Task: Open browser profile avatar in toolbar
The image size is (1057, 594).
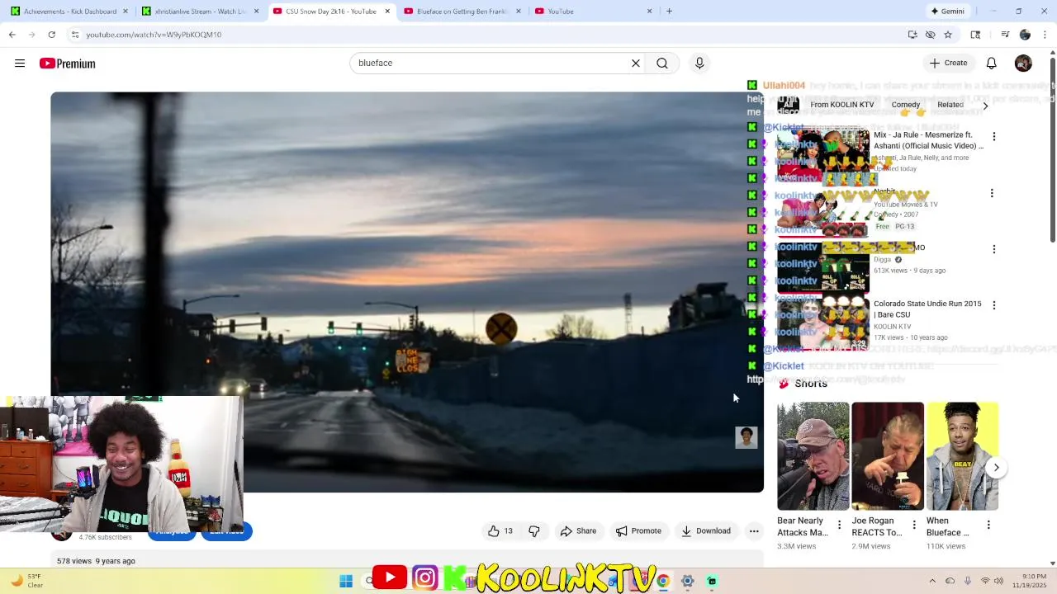Action: click(x=1025, y=35)
